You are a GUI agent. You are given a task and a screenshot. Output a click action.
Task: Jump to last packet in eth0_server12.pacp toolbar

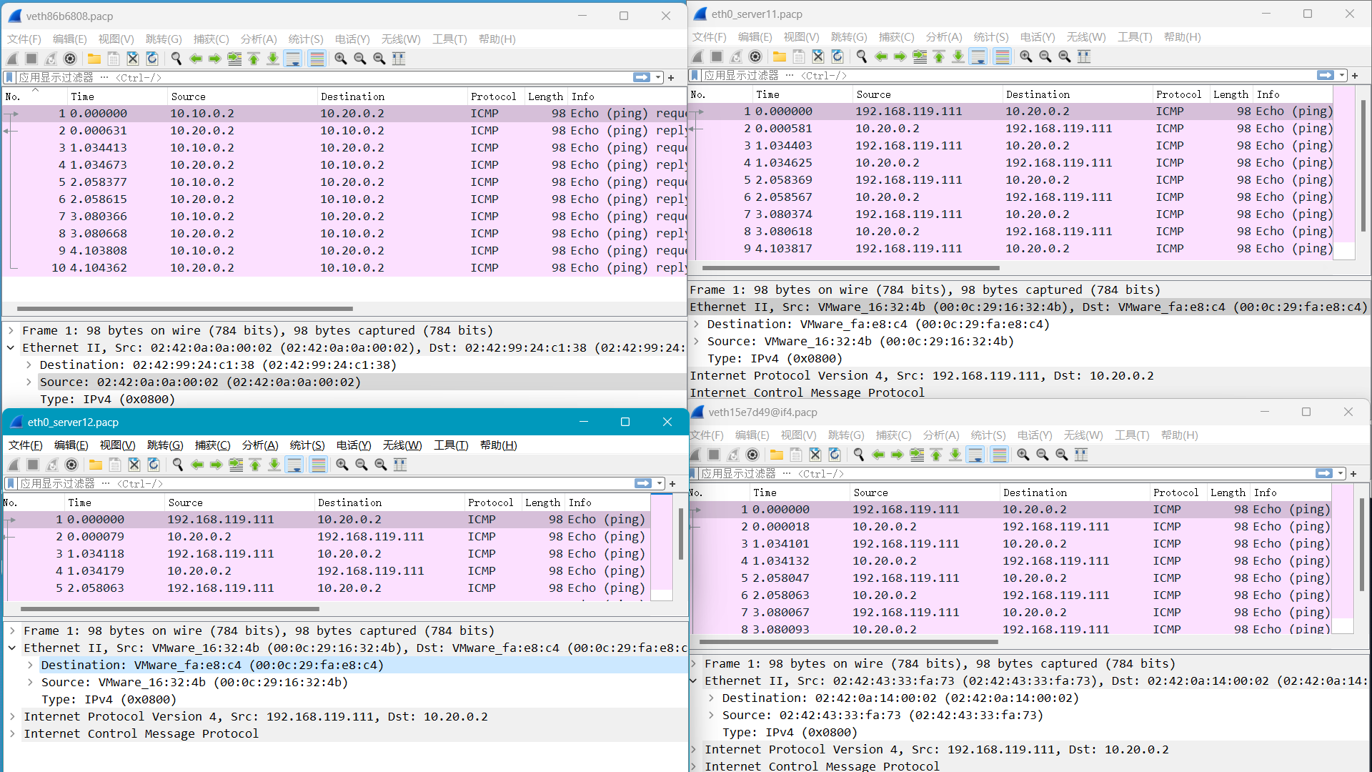pyautogui.click(x=274, y=465)
